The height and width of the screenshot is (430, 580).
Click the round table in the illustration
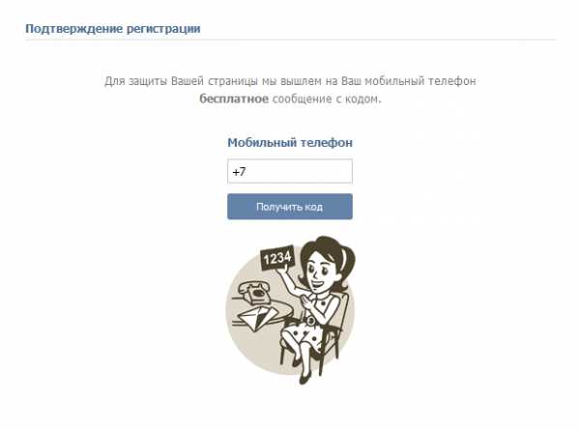click(x=259, y=312)
